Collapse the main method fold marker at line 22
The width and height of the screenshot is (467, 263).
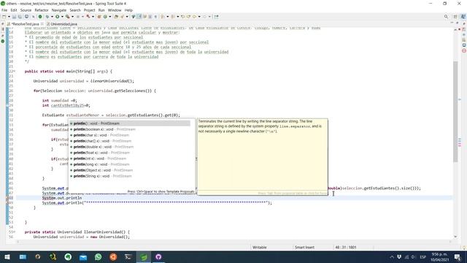pos(14,72)
